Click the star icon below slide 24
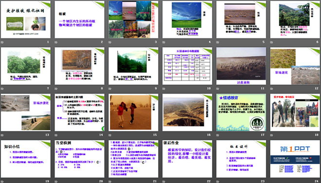The image size is (321, 183). [272, 181]
